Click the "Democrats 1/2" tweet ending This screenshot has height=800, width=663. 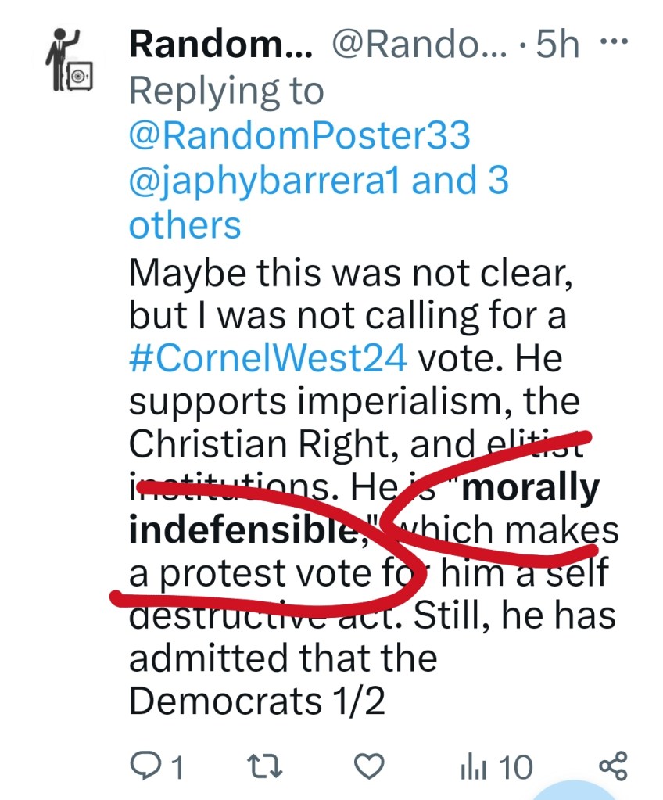click(x=257, y=702)
